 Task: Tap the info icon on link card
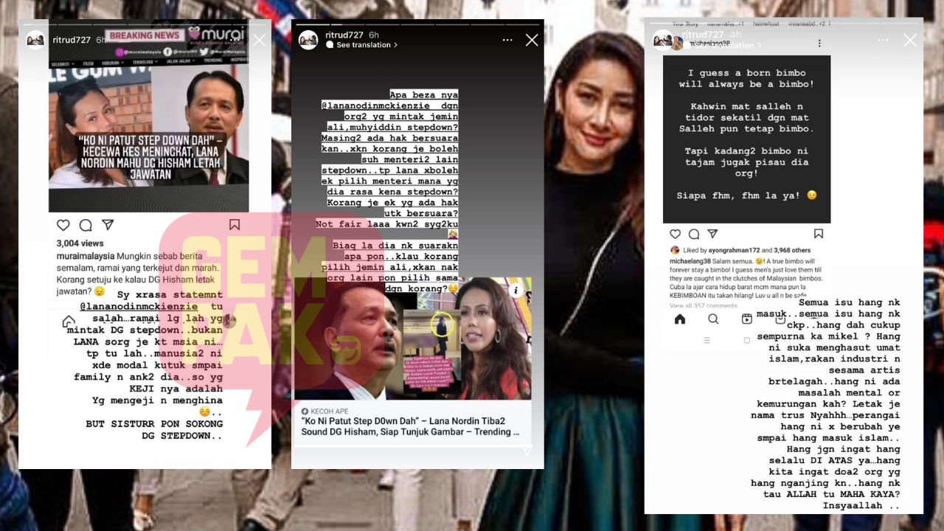click(x=517, y=291)
